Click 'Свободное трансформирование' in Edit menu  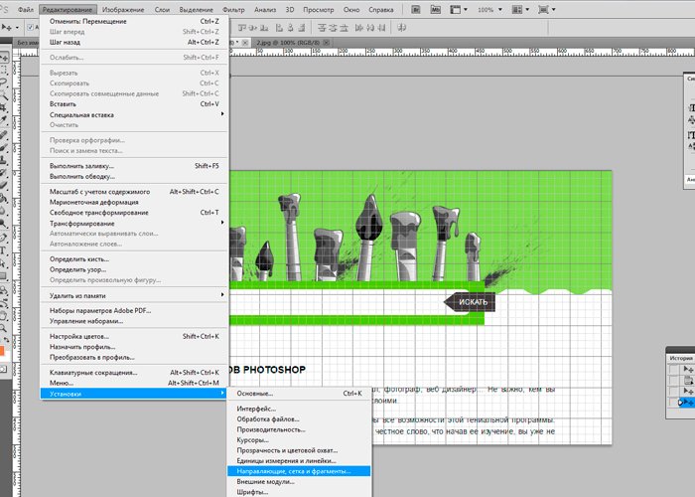pyautogui.click(x=99, y=212)
